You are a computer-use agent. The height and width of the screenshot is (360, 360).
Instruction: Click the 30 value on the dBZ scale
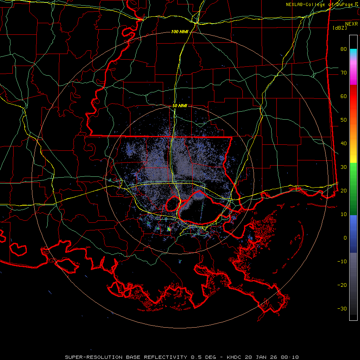[344, 167]
